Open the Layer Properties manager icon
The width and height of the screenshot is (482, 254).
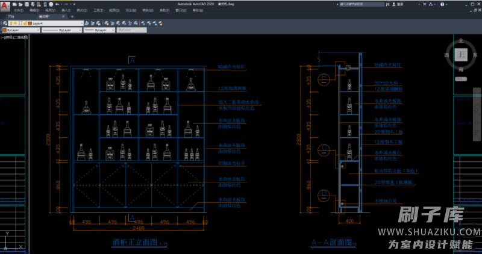[4, 22]
